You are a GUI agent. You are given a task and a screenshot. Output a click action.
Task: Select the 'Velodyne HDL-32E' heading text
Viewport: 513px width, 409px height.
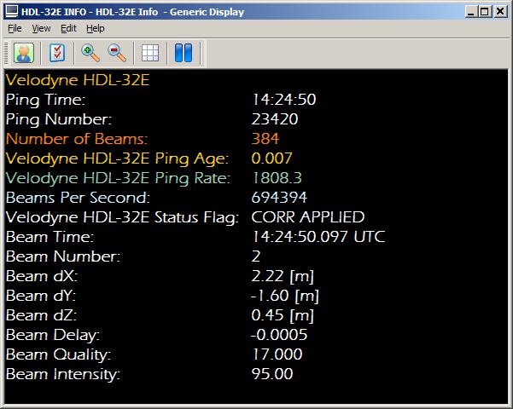pyautogui.click(x=78, y=80)
